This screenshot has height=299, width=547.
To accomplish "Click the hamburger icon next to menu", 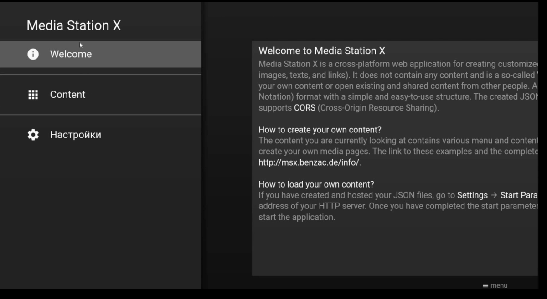I will [485, 285].
